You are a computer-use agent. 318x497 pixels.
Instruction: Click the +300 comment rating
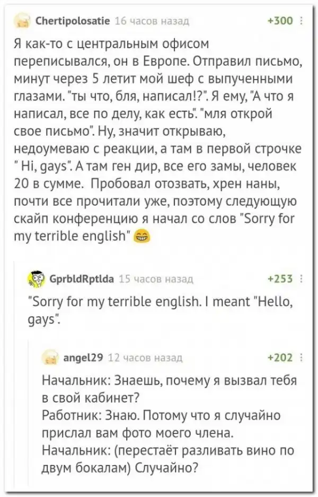281,21
